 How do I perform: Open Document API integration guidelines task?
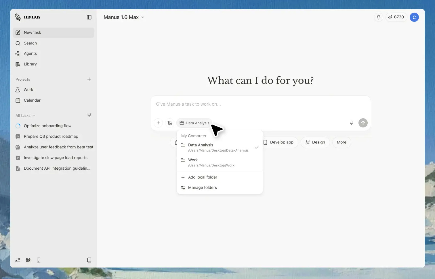pyautogui.click(x=54, y=168)
